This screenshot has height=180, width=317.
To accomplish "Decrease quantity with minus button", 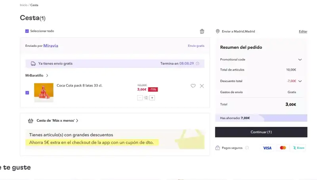I will [140, 98].
